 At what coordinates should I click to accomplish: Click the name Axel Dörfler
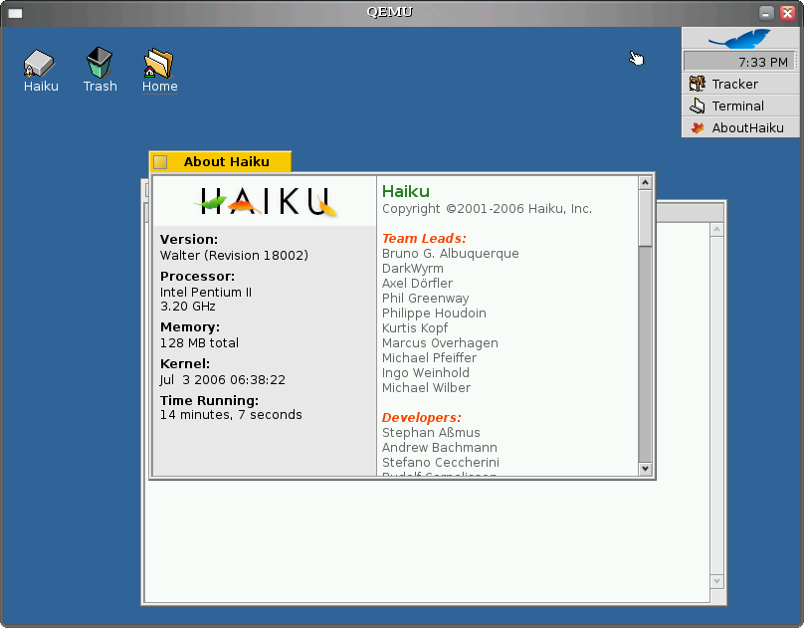click(417, 283)
